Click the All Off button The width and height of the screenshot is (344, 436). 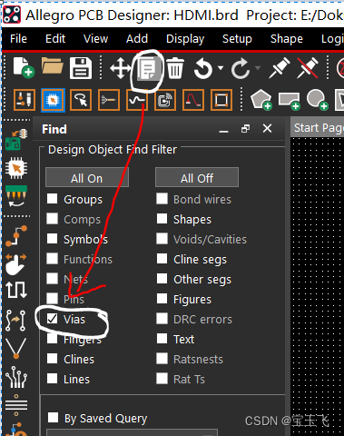pos(197,178)
